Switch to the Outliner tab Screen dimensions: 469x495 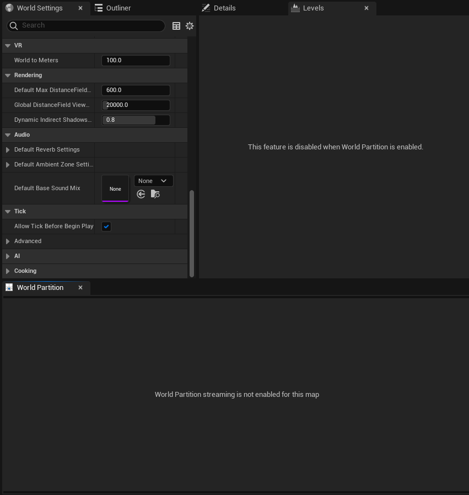click(x=118, y=8)
